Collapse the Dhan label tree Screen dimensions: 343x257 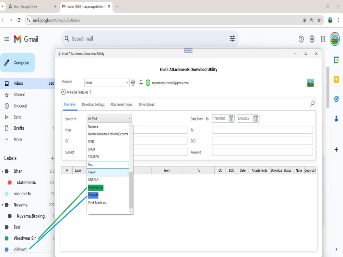click(2, 171)
